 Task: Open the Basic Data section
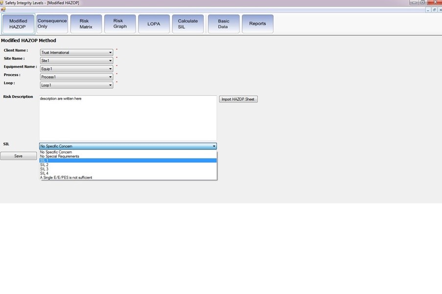(223, 23)
